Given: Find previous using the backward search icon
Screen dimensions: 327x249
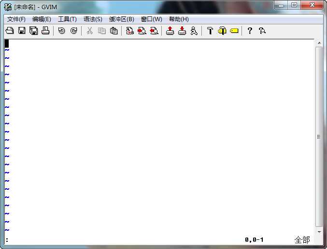Looking at the screenshot, I should (x=154, y=31).
